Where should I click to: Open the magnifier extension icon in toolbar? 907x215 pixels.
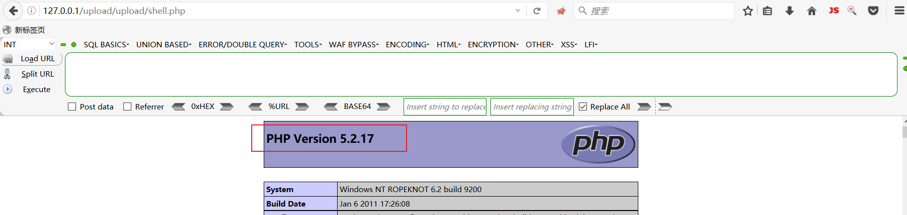coord(853,10)
